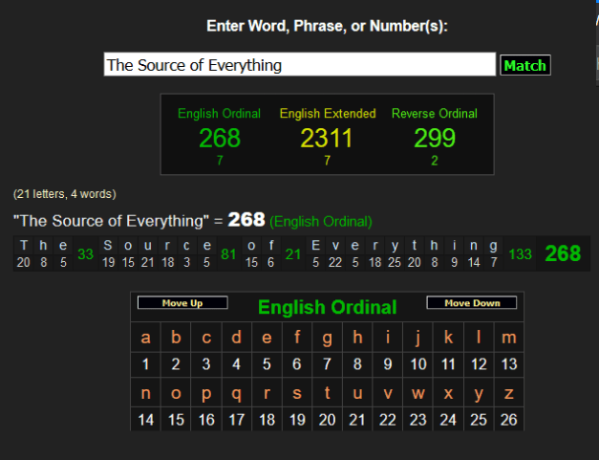This screenshot has width=599, height=460.
Task: Click letter 'a' in cipher chart
Action: click(x=146, y=338)
